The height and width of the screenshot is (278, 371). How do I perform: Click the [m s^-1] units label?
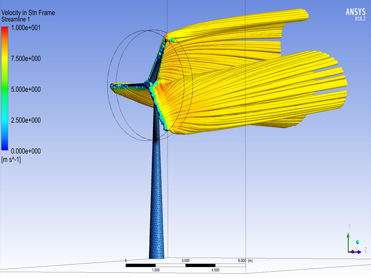click(11, 160)
